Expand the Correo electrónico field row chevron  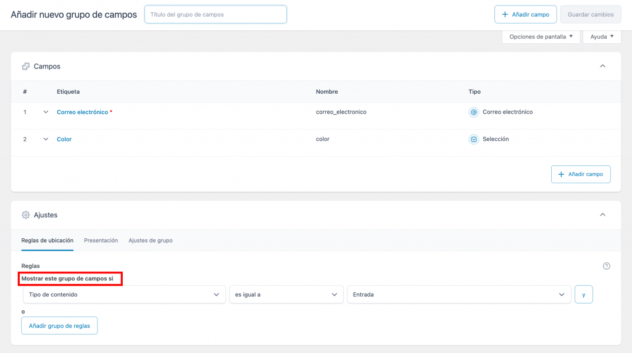(46, 112)
